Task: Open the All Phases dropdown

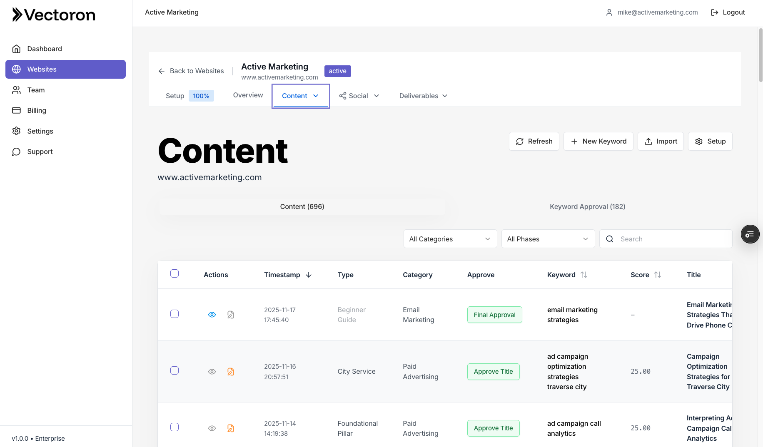Action: (x=548, y=238)
